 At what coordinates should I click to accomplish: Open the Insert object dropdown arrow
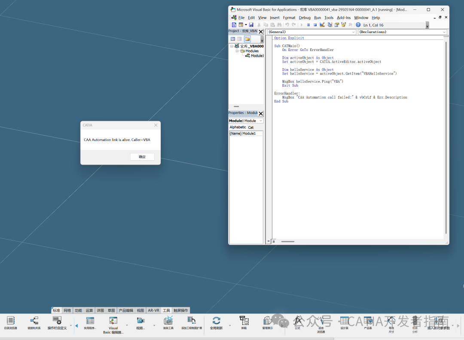tap(246, 25)
